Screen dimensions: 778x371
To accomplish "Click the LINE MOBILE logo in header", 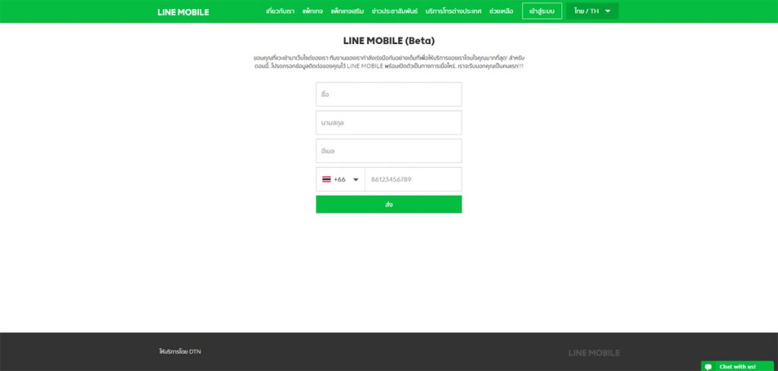I will (x=183, y=12).
